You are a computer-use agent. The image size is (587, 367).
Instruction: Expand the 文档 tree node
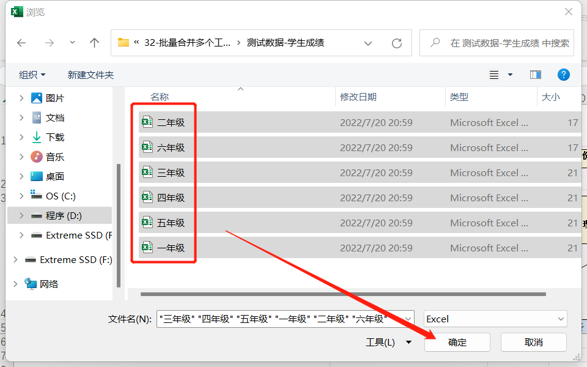21,117
